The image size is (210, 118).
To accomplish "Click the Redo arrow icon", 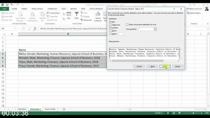I will coord(18,5).
